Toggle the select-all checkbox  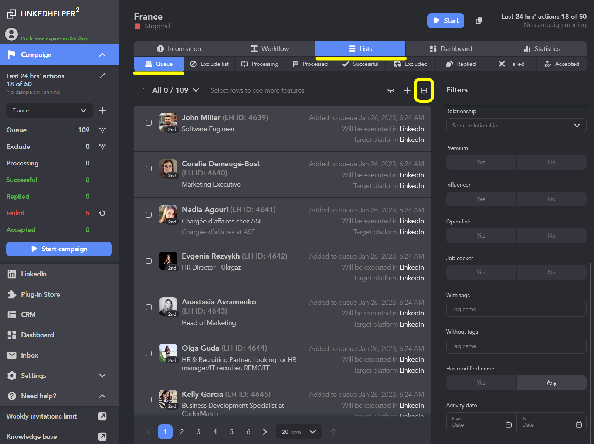click(141, 90)
